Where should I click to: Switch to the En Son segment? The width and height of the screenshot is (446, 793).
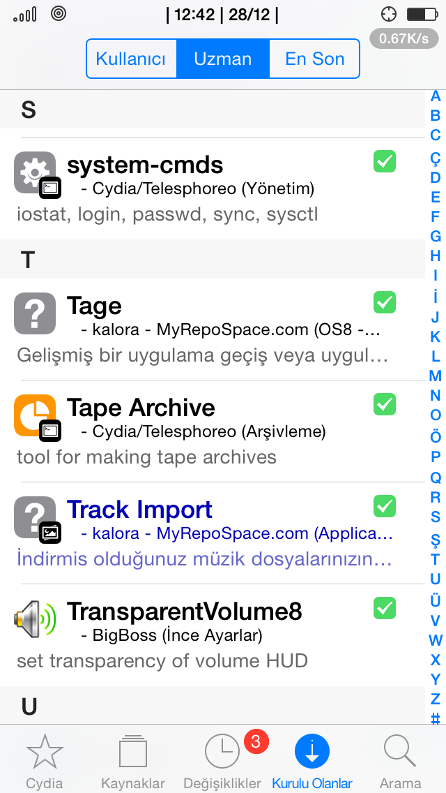point(315,59)
